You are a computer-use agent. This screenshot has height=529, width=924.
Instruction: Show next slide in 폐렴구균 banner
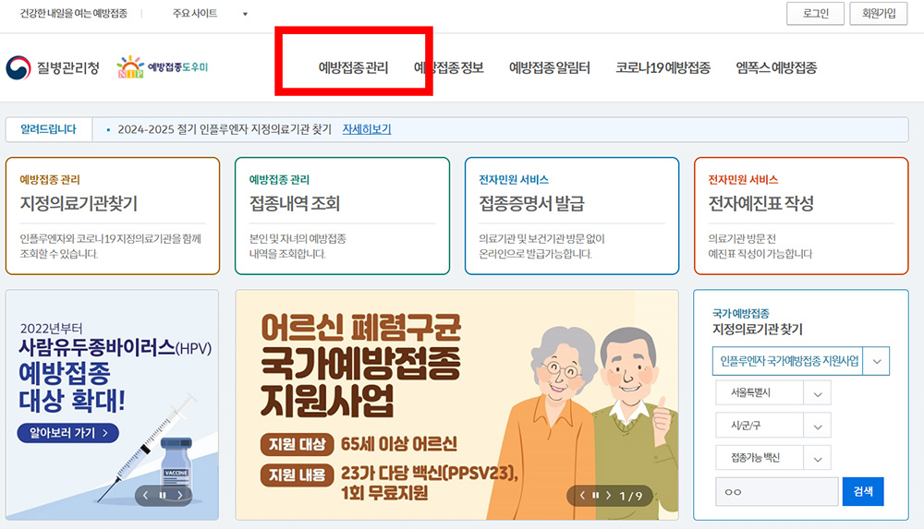(608, 496)
